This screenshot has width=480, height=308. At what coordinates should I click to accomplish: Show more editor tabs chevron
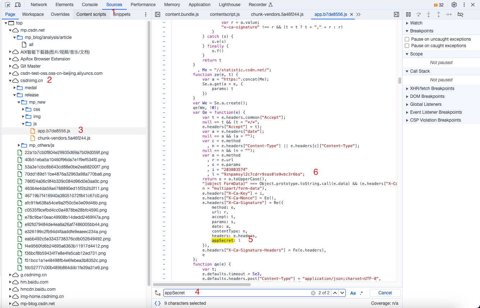tap(358, 14)
